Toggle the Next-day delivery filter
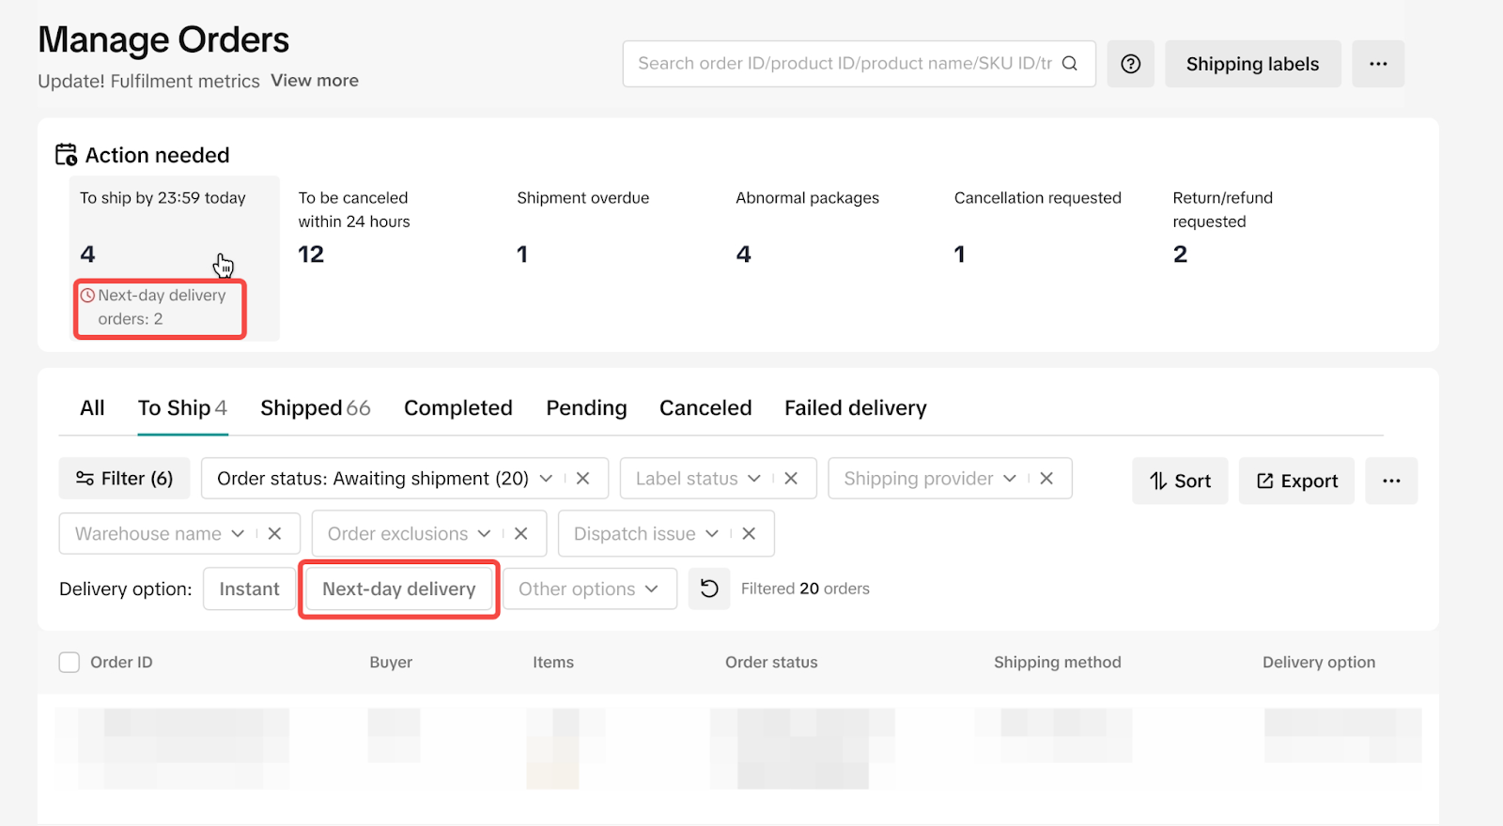The height and width of the screenshot is (826, 1503). click(x=399, y=589)
